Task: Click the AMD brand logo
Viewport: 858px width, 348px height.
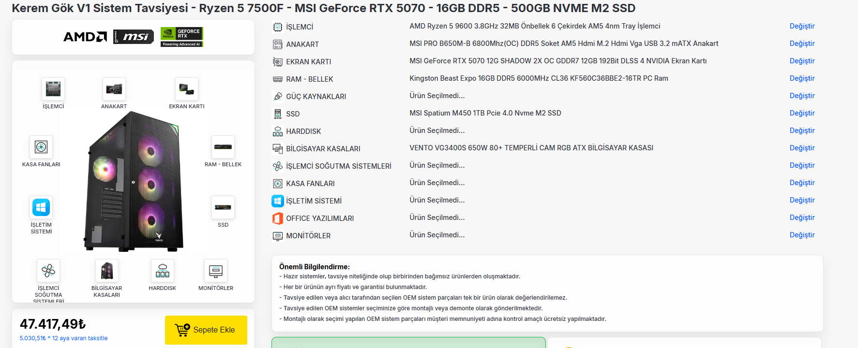Action: [x=85, y=37]
